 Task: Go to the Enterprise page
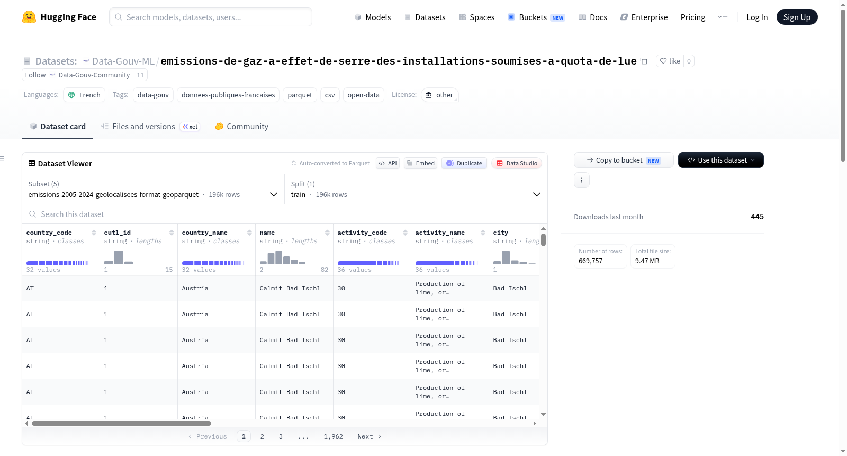[644, 17]
